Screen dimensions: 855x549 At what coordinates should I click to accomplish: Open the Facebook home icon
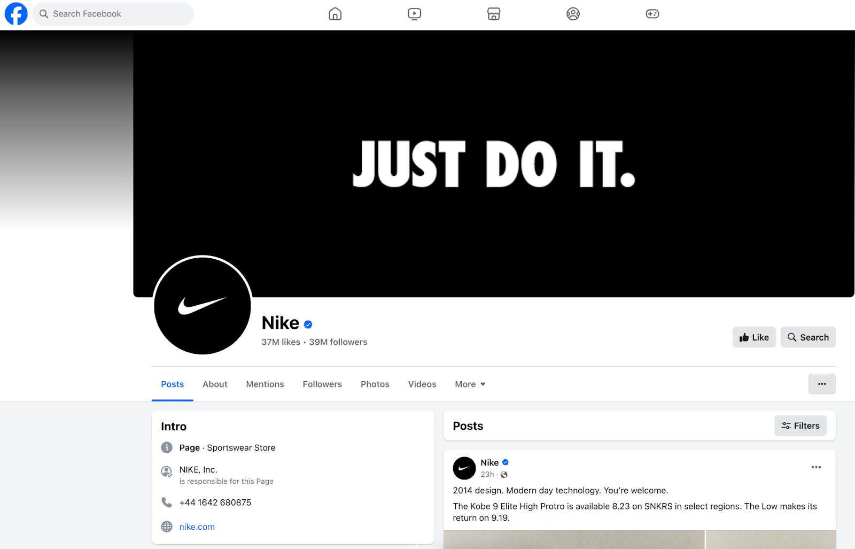335,14
